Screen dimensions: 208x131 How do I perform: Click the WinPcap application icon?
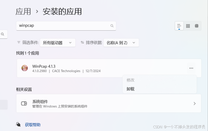[x=25, y=68]
